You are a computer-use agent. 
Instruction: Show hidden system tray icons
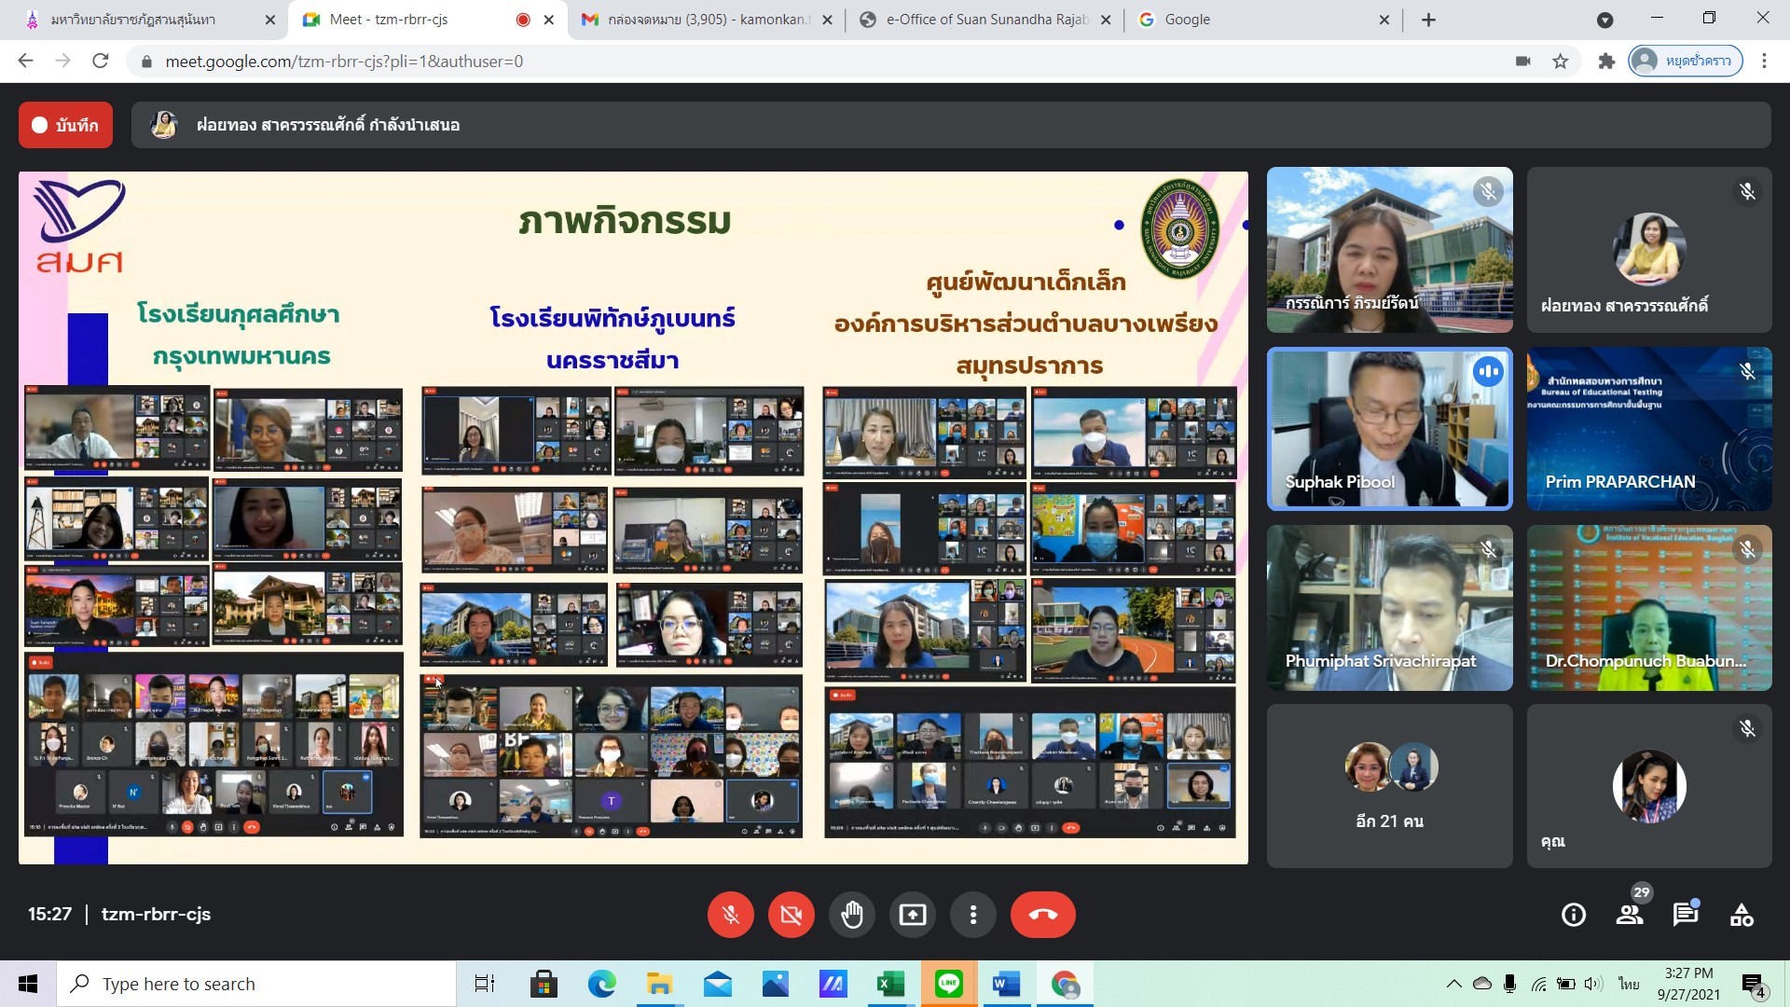[1453, 984]
